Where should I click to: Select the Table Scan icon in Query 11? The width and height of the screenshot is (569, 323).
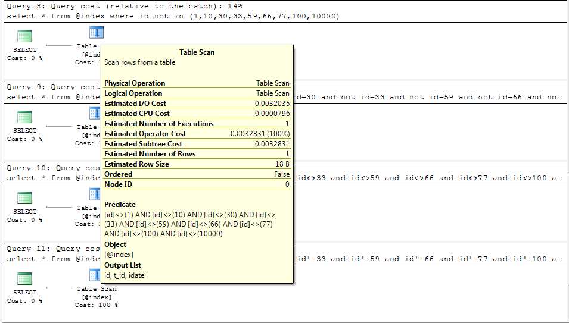(x=95, y=275)
